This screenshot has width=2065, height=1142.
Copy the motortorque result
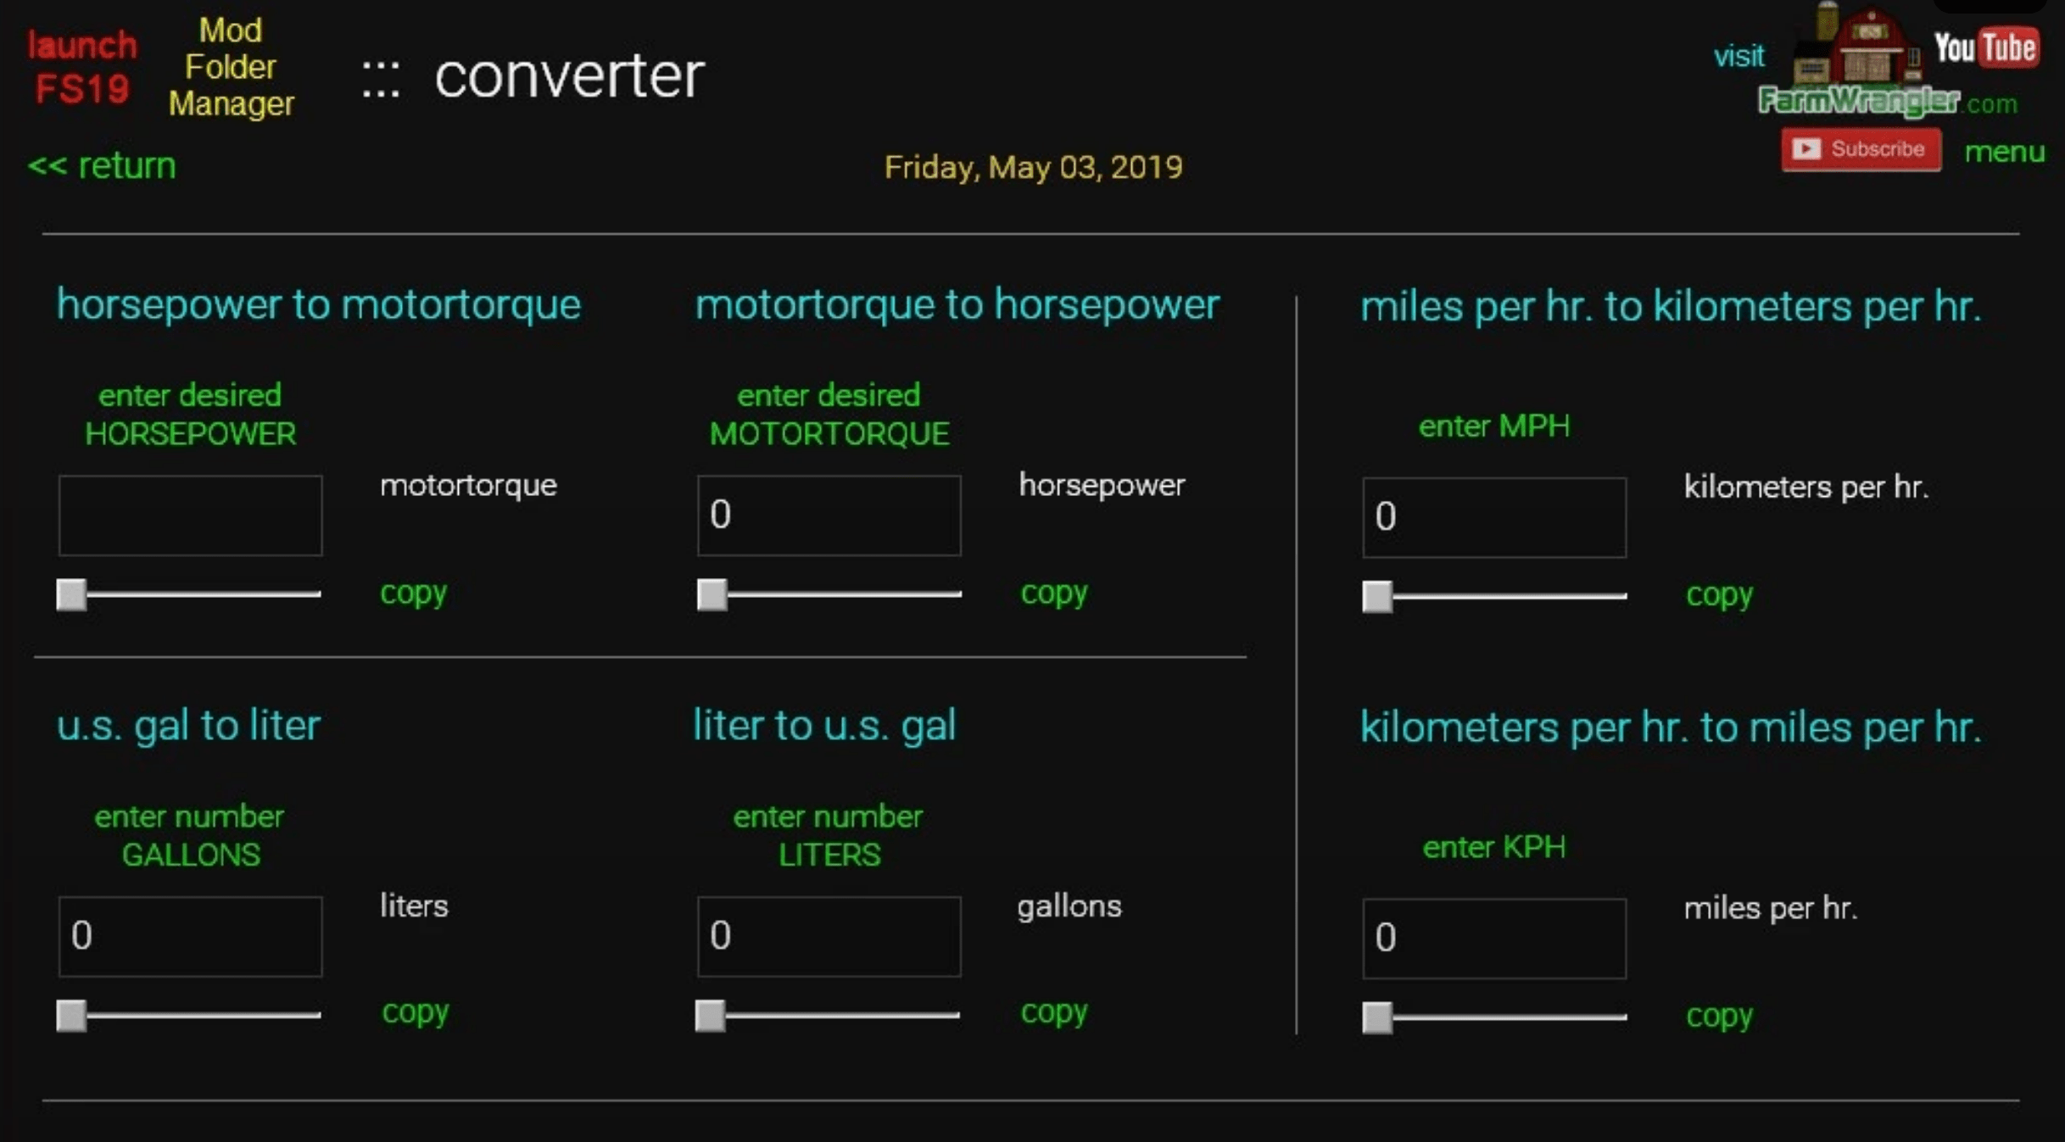tap(413, 593)
